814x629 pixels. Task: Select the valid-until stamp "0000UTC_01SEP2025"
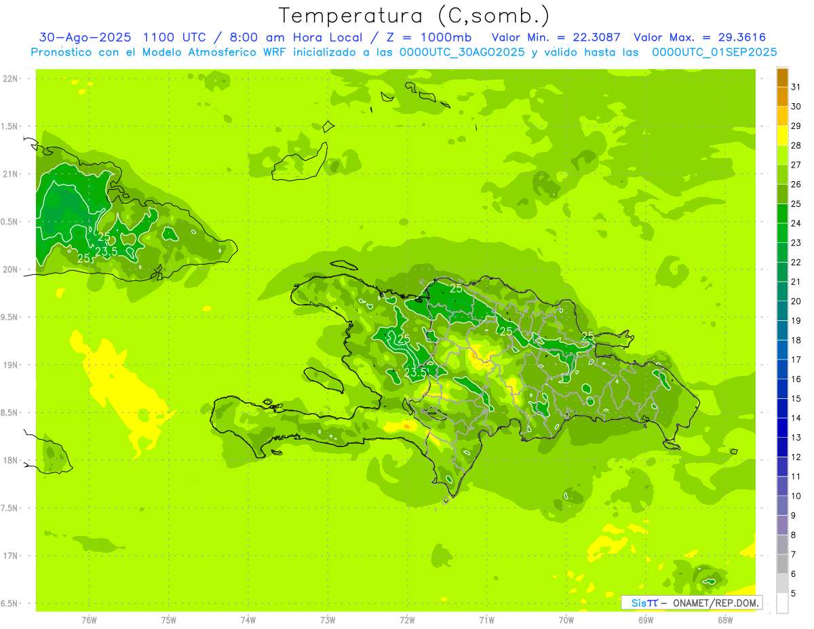(714, 52)
